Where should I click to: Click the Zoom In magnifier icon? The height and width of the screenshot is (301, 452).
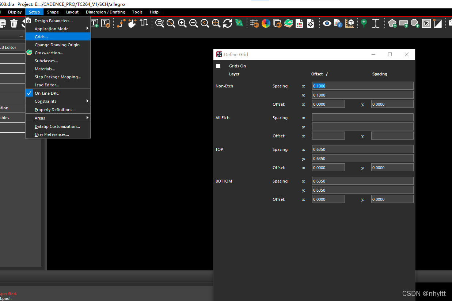click(x=182, y=23)
